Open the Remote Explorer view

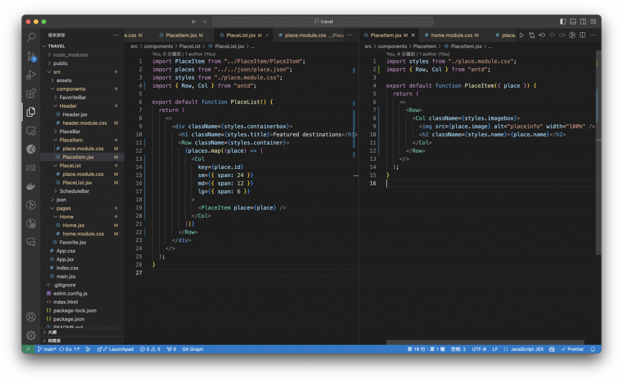coord(31,131)
